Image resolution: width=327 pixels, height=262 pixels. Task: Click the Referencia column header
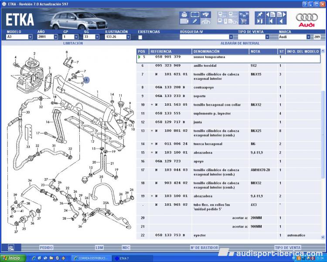point(170,52)
